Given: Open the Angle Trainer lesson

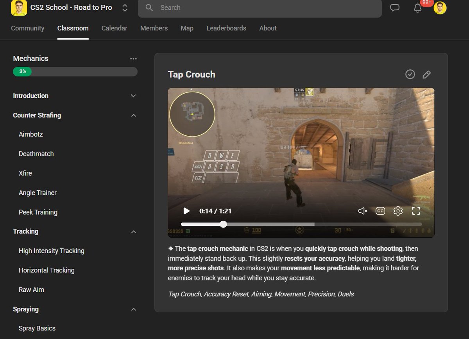Looking at the screenshot, I should pyautogui.click(x=38, y=193).
